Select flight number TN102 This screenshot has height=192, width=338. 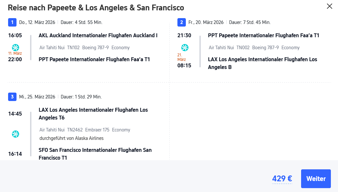73,48
